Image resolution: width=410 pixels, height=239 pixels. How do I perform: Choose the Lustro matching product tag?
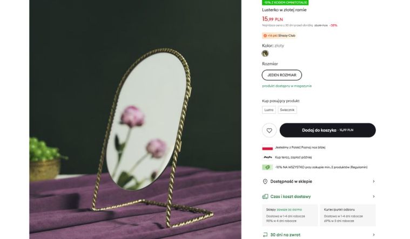[x=269, y=110]
